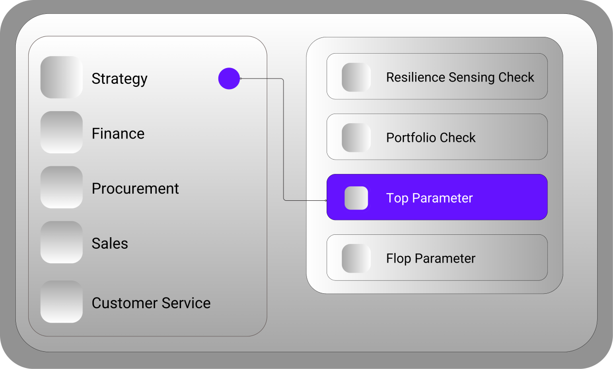Choose the Flop Parameter card
The image size is (613, 369).
tap(431, 258)
